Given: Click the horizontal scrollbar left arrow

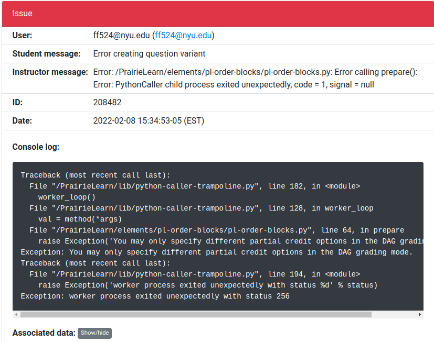Looking at the screenshot, I should tap(16, 315).
